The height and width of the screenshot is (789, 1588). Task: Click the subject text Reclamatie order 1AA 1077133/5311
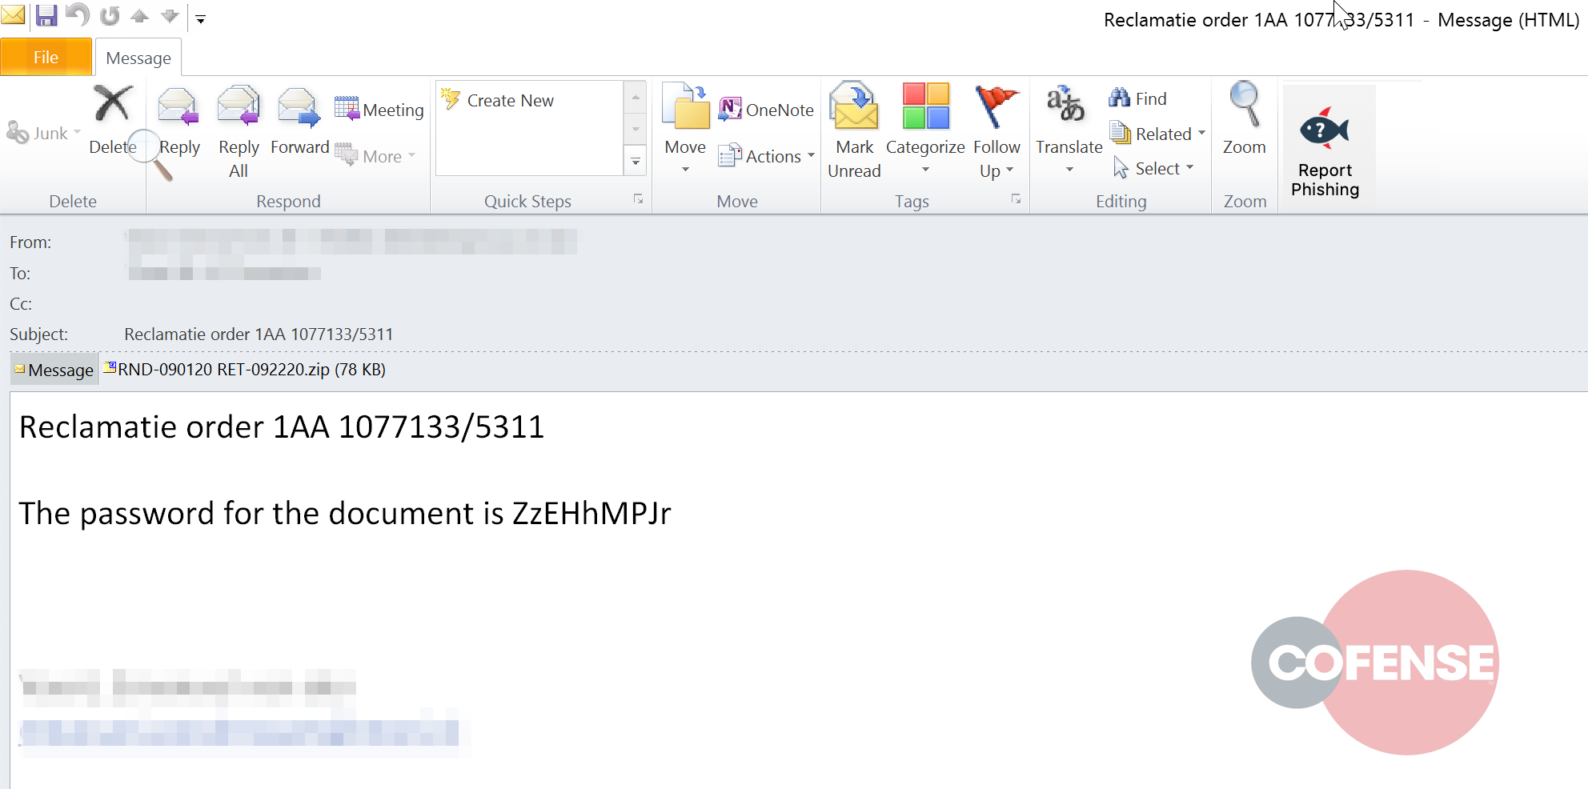point(259,334)
